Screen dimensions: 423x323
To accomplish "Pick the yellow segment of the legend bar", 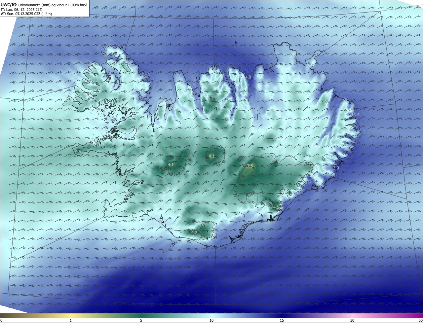I will click(x=71, y=315).
